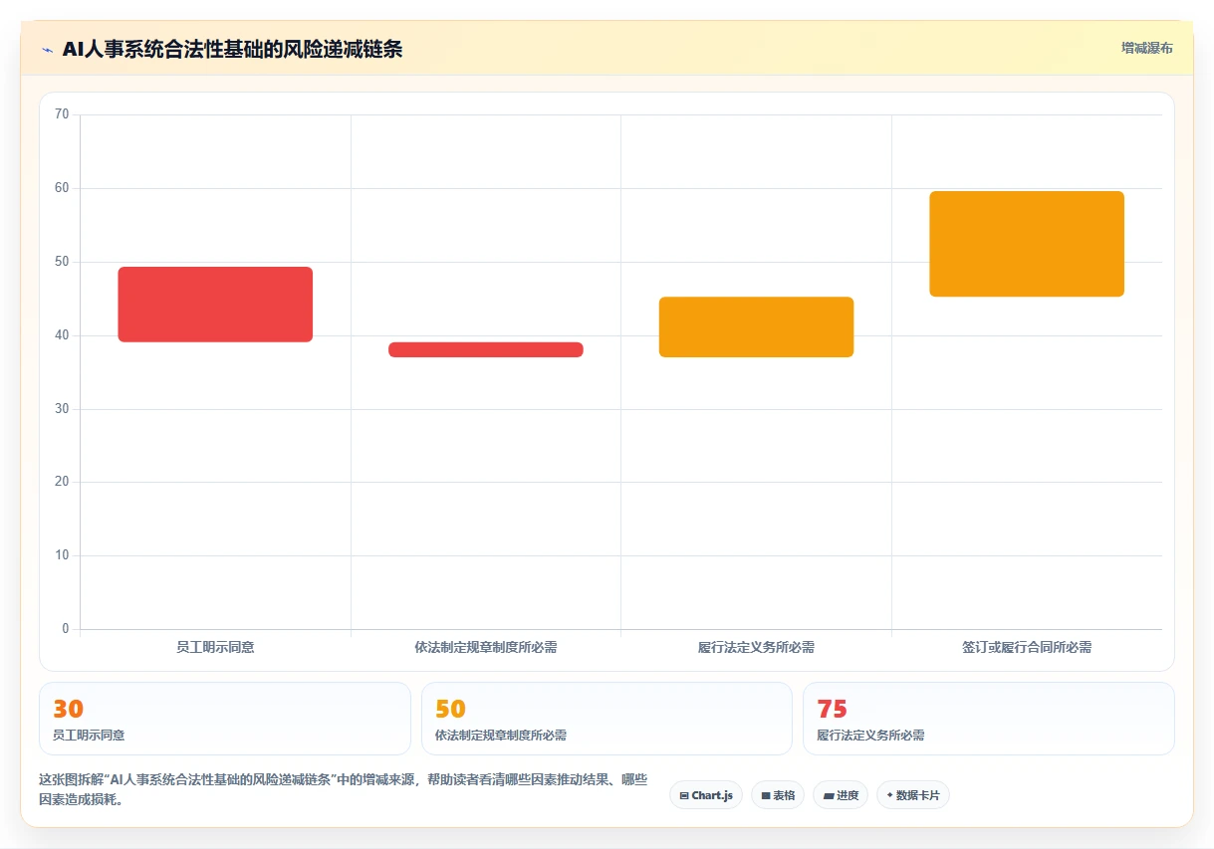This screenshot has width=1214, height=849.
Task: Click the orange bar for 签订或履行合同所必需
Action: 1027,244
